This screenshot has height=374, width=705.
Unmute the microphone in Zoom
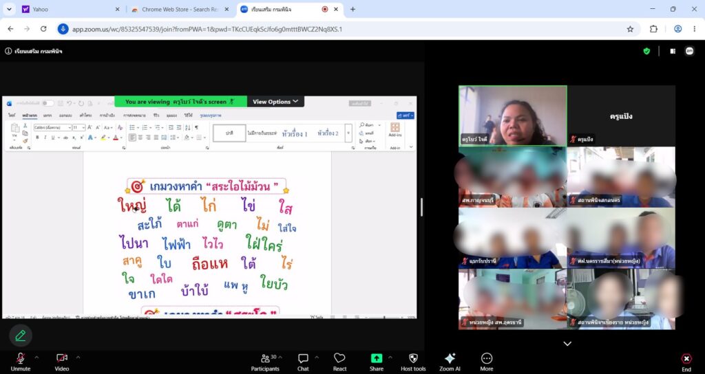20,362
